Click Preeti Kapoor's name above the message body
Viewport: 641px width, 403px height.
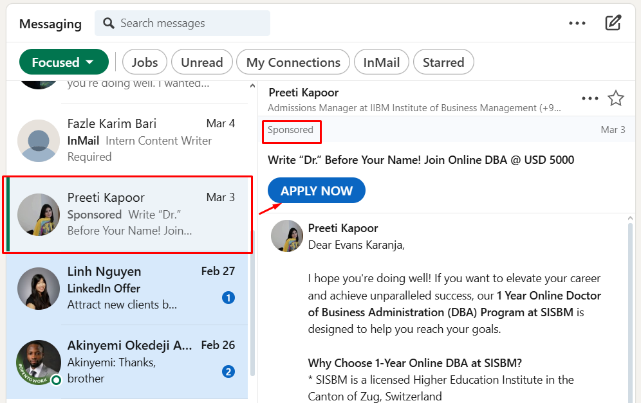(342, 228)
